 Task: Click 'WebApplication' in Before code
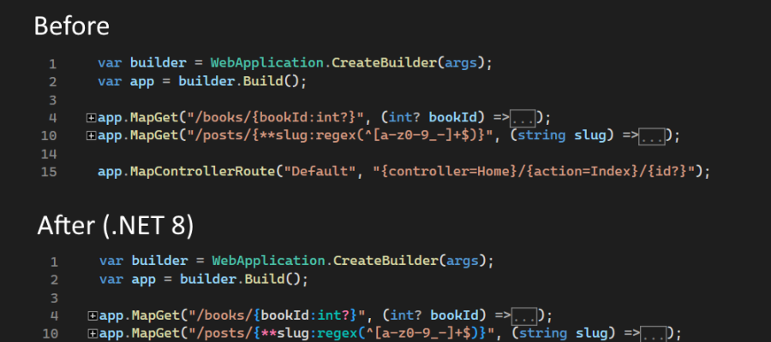267,63
